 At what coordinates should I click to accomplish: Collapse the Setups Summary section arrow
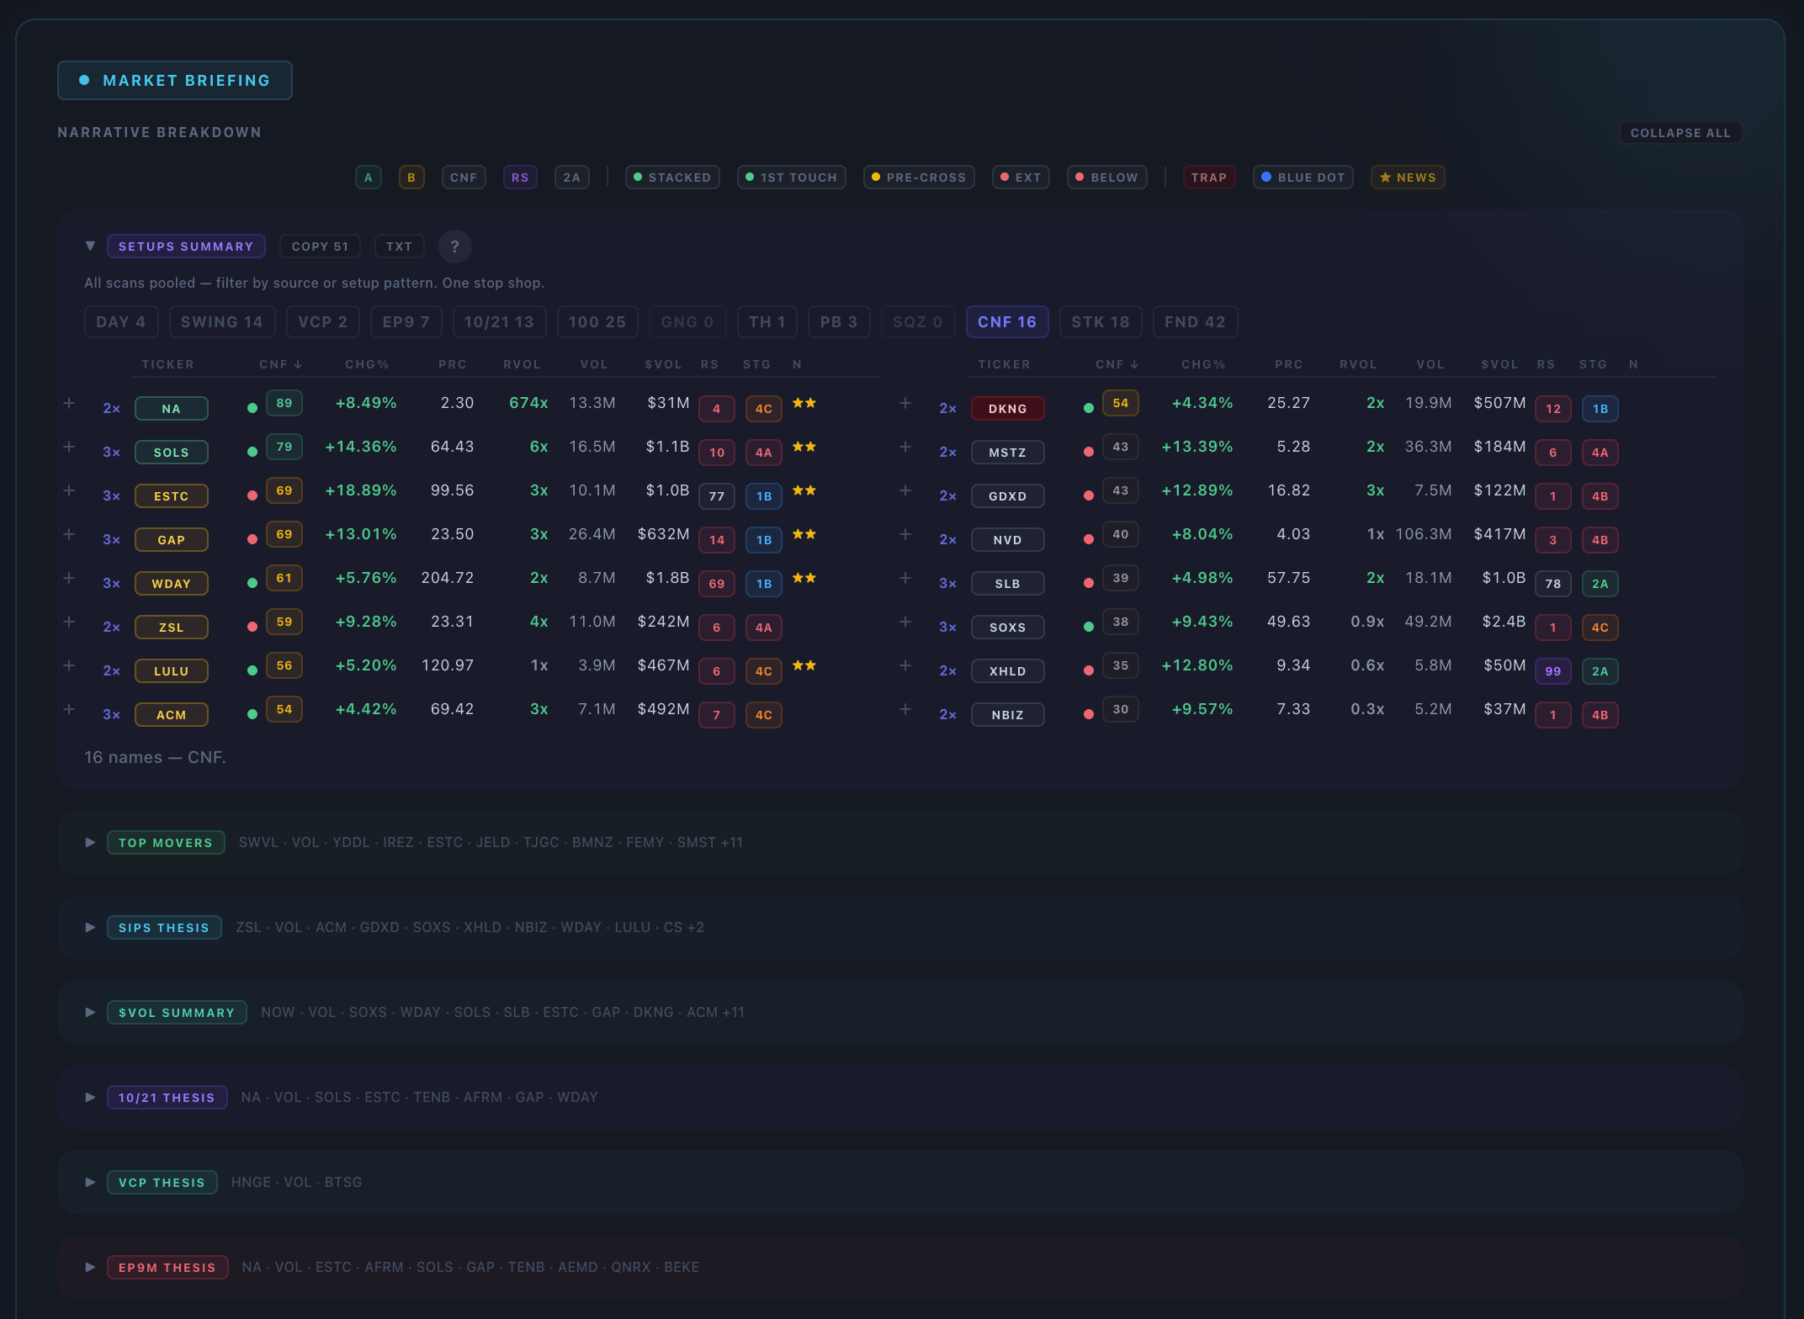click(x=90, y=246)
